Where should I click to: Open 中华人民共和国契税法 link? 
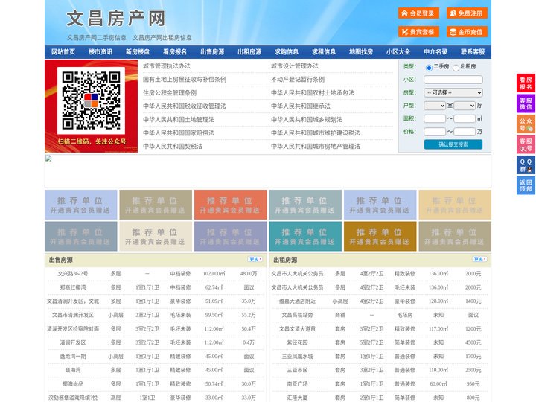tap(173, 147)
